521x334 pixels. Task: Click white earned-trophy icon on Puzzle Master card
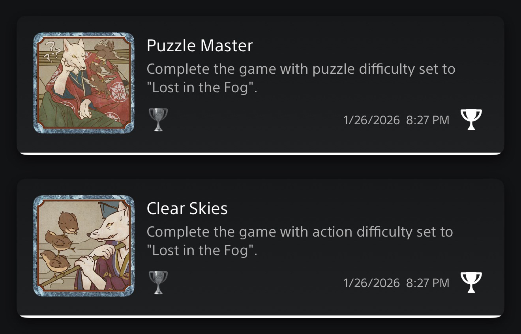click(x=471, y=119)
